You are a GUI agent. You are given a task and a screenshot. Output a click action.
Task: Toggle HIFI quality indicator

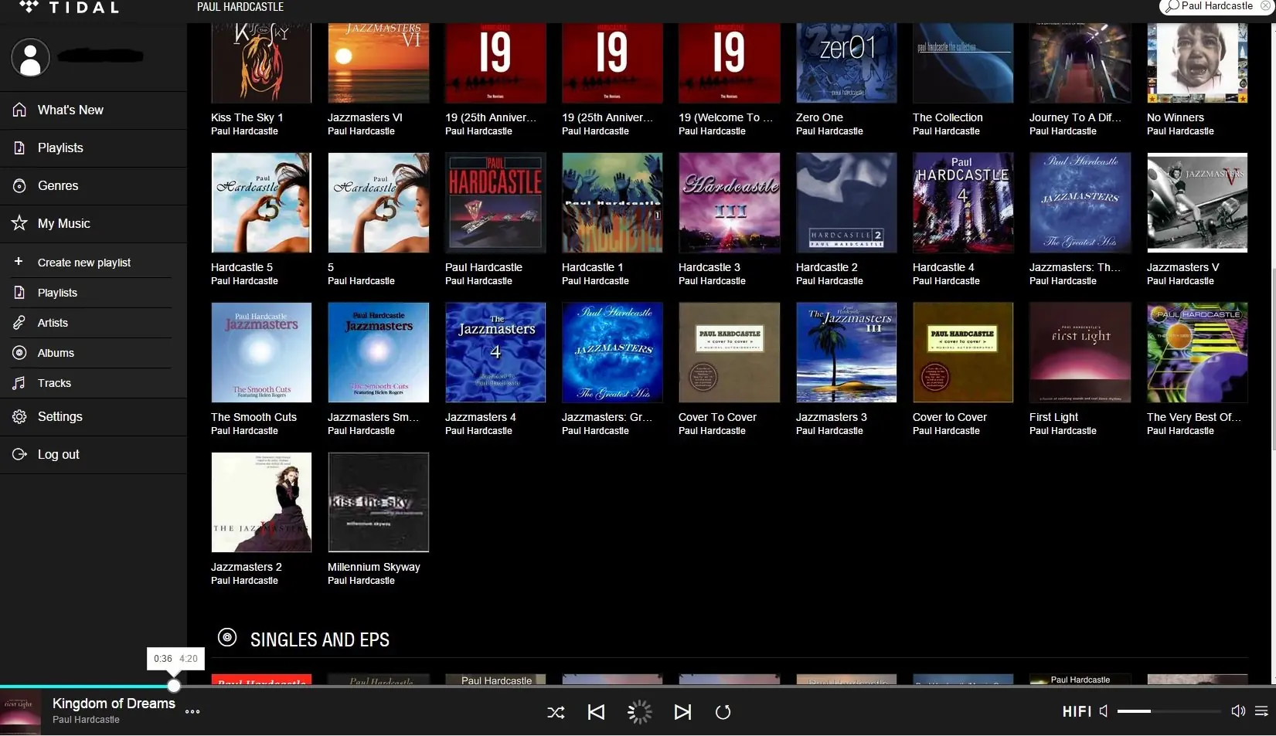coord(1077,712)
